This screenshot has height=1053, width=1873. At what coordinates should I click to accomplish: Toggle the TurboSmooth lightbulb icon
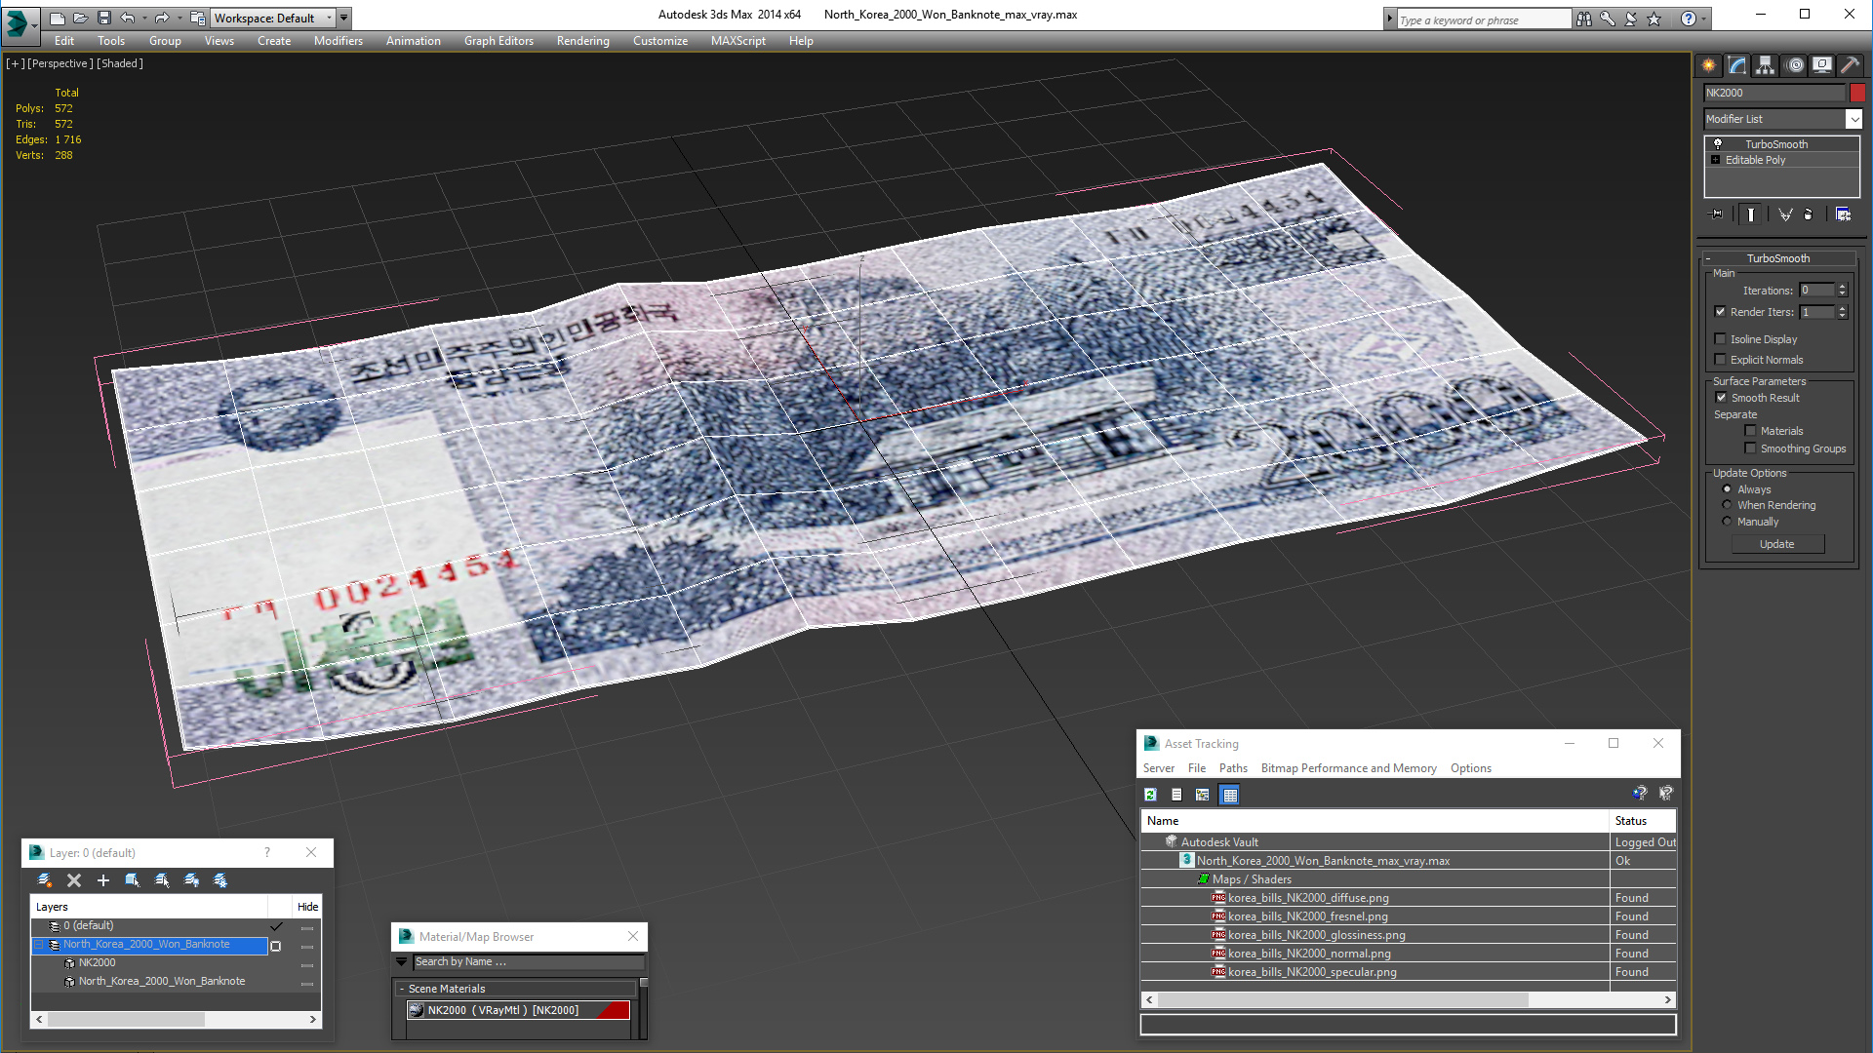click(1718, 144)
